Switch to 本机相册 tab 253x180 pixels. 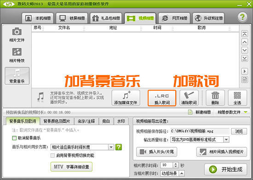(38, 18)
